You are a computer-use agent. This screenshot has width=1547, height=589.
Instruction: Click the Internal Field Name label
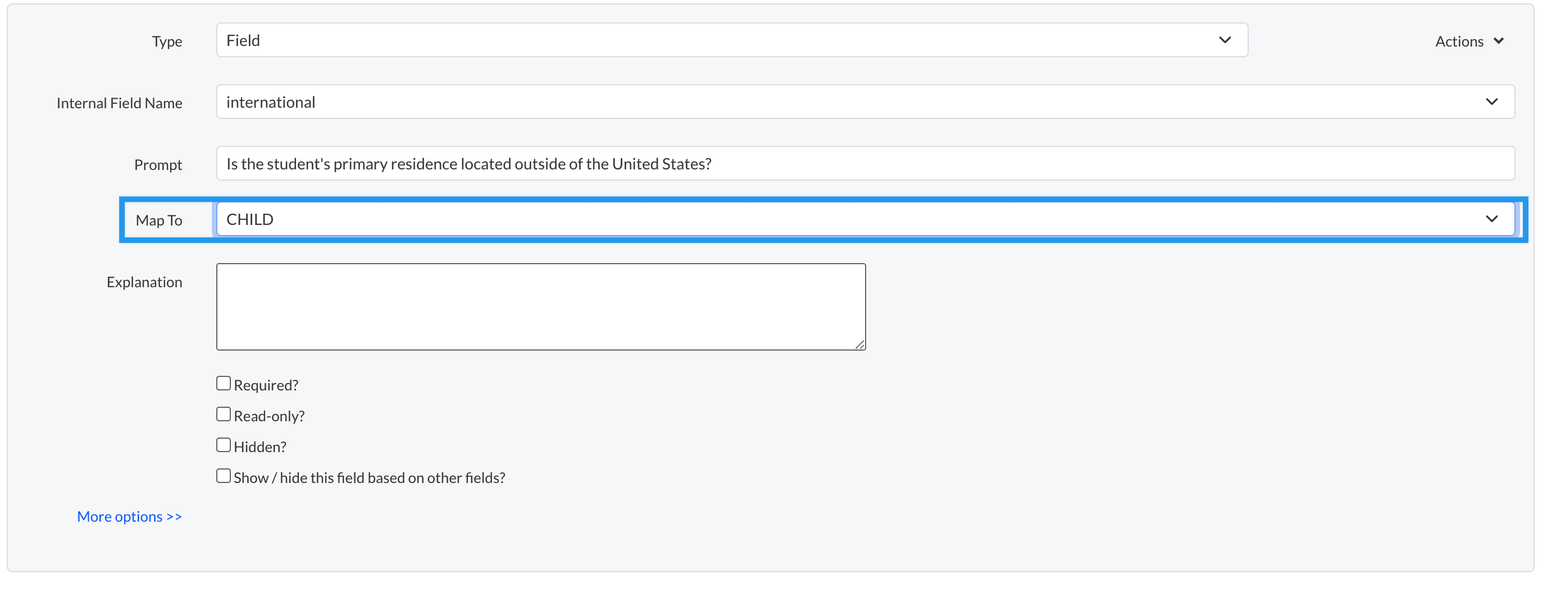pos(119,103)
